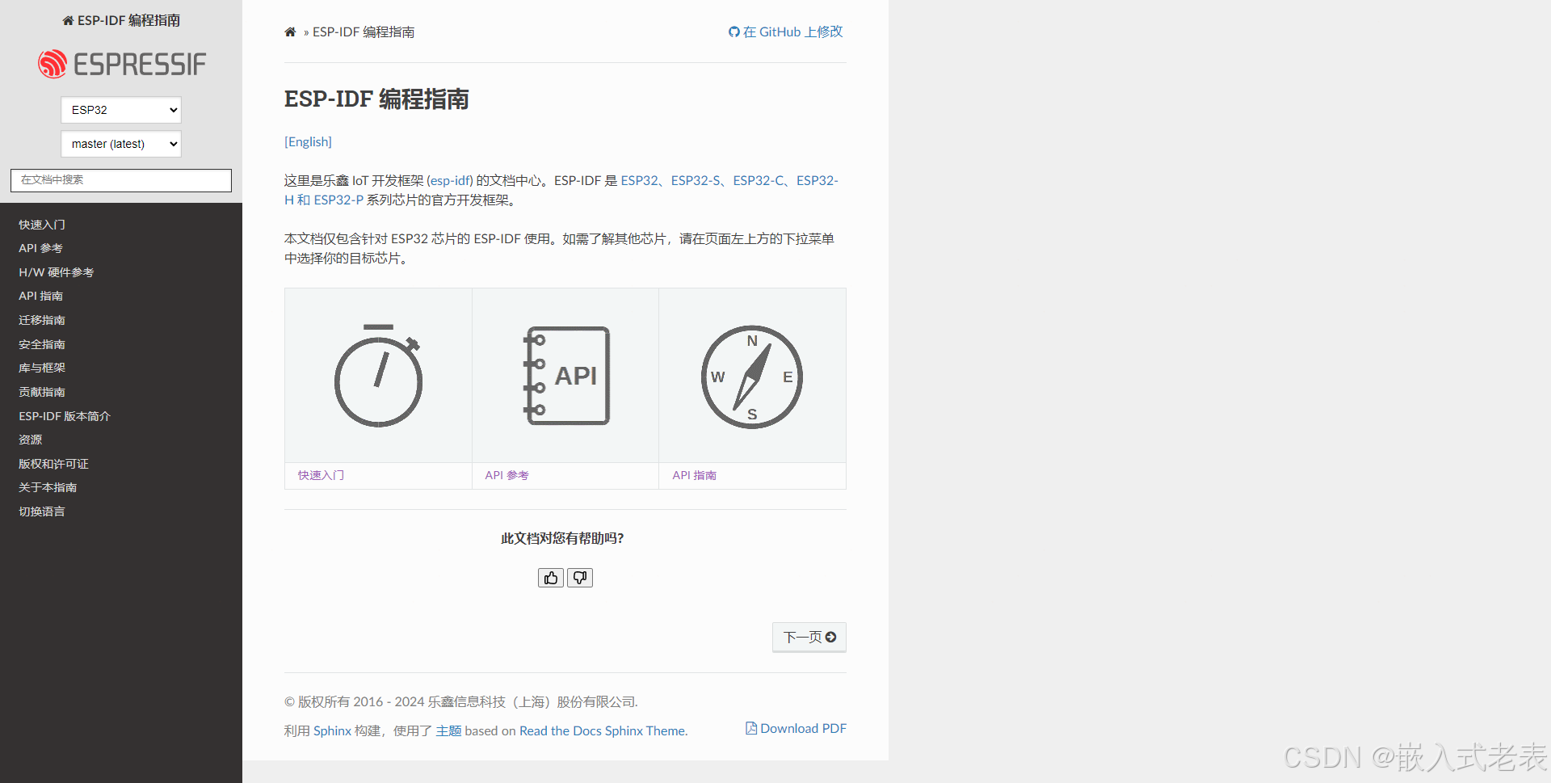Screen dimensions: 1551x783
Task: Open the master (latest) version dropdown
Action: coord(121,144)
